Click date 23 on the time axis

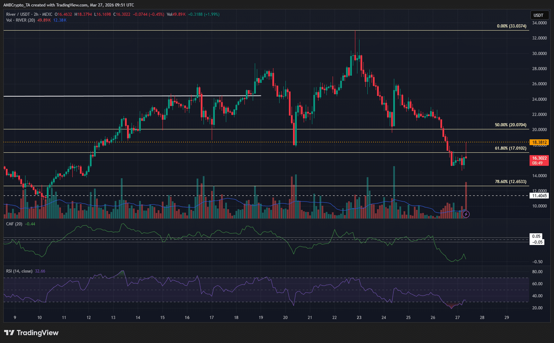(359, 317)
